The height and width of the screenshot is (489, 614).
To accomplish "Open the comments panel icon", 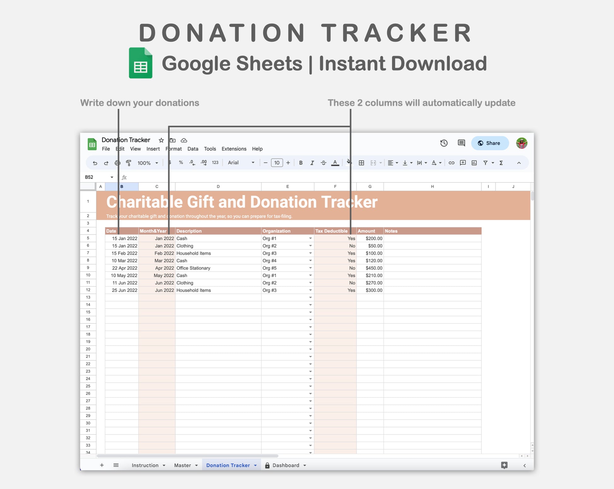I will 461,143.
